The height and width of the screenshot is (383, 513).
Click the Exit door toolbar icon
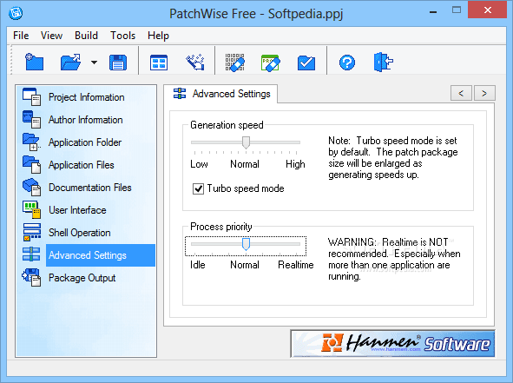[x=383, y=62]
